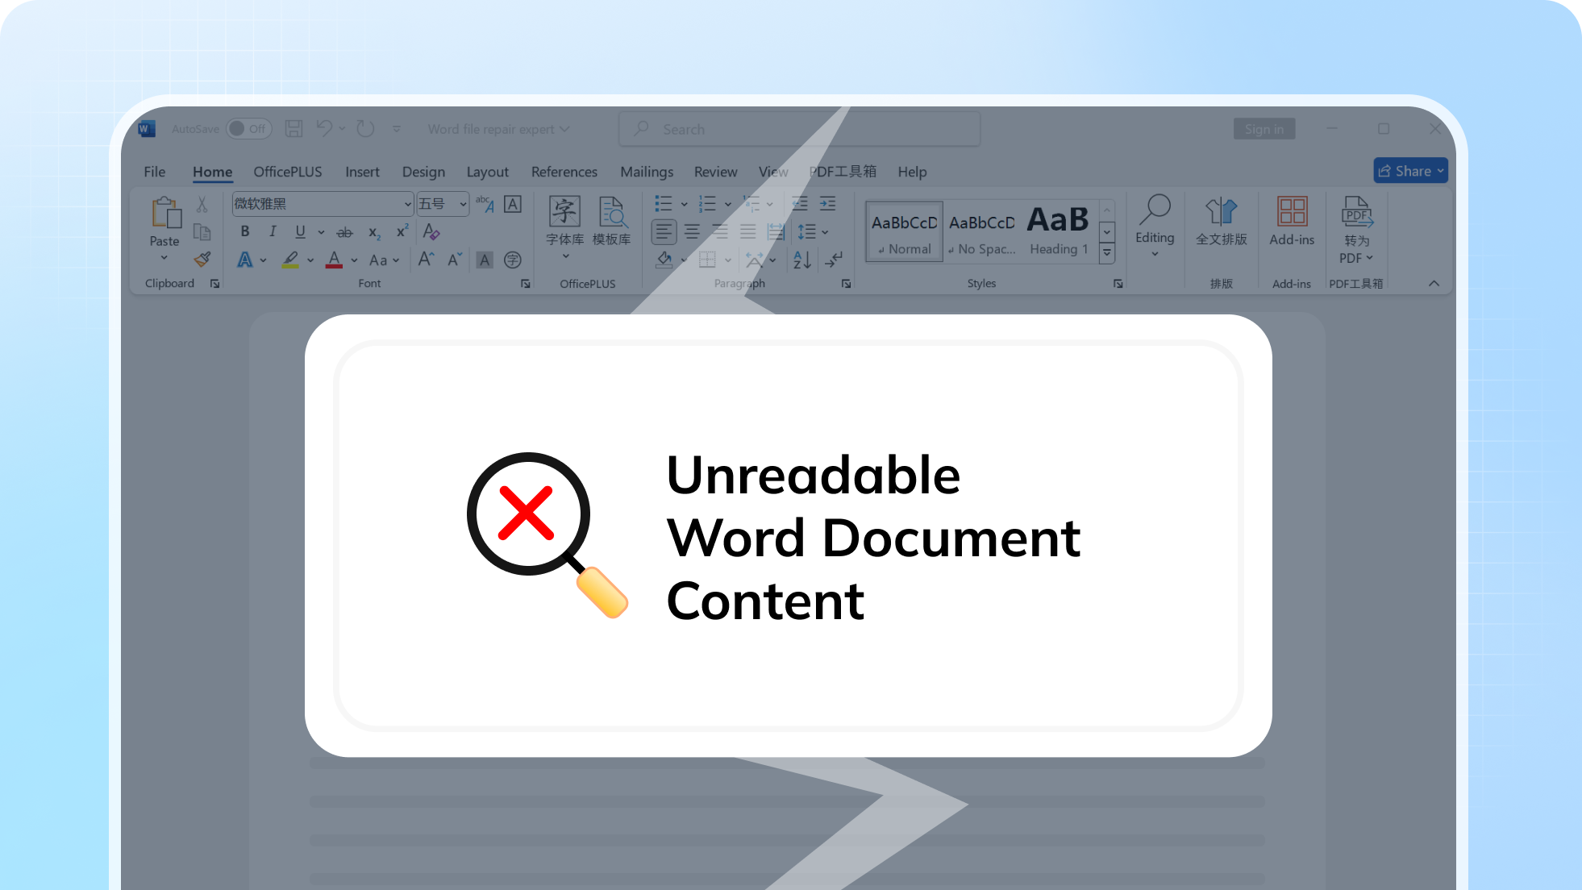Click the Enclose Characters icon

tap(512, 260)
